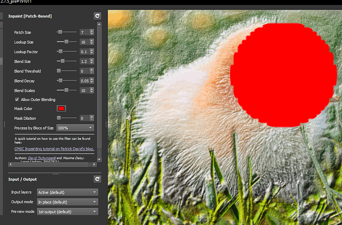Image resolution: width=342 pixels, height=225 pixels.
Task: Click the Mask Dilation value field
Action: tap(84, 118)
